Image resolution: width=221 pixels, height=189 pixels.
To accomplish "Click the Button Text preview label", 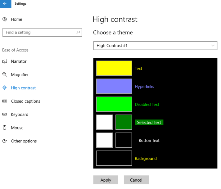I will click(x=149, y=140).
